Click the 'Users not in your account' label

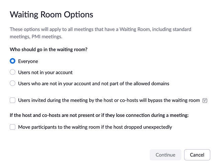[x=45, y=72]
